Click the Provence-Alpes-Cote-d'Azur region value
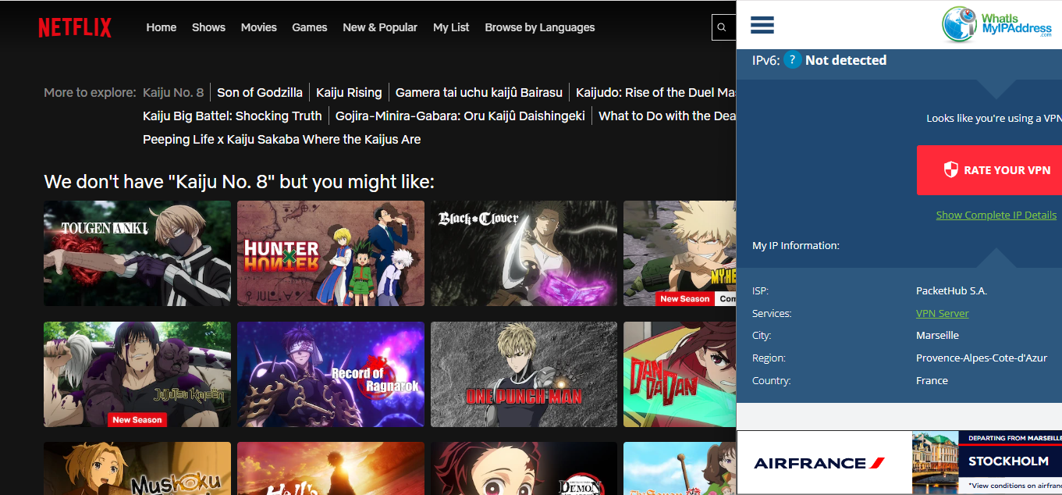This screenshot has height=495, width=1062. (982, 358)
